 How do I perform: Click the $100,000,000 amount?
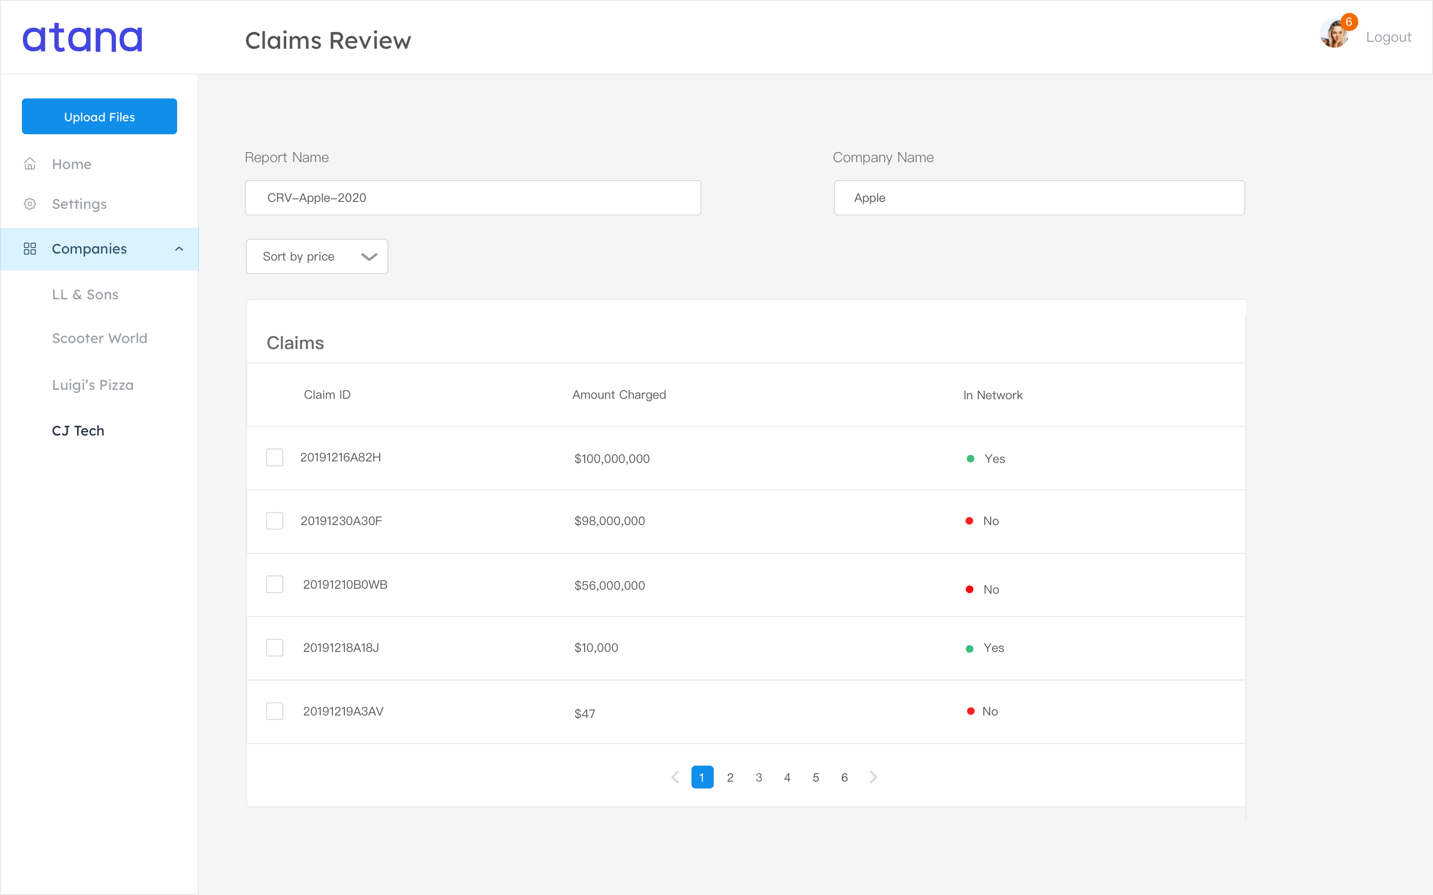click(x=612, y=459)
